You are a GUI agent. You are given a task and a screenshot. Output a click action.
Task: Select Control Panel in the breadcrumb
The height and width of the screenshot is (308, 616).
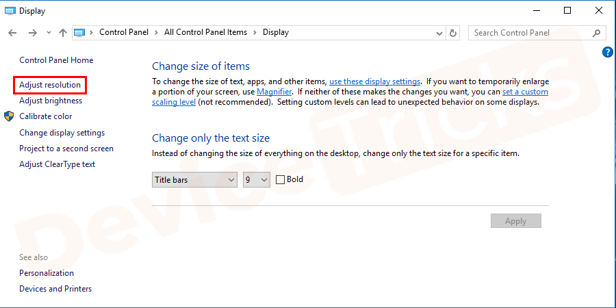(x=125, y=32)
